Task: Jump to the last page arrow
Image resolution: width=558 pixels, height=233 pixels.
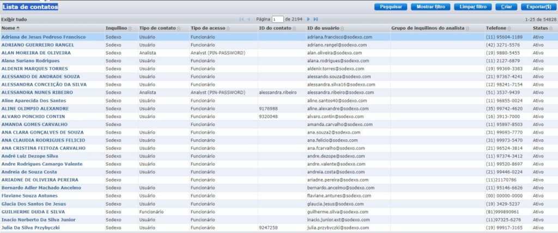Action: pos(316,20)
